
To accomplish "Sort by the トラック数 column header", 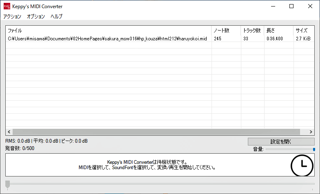I will click(x=252, y=31).
